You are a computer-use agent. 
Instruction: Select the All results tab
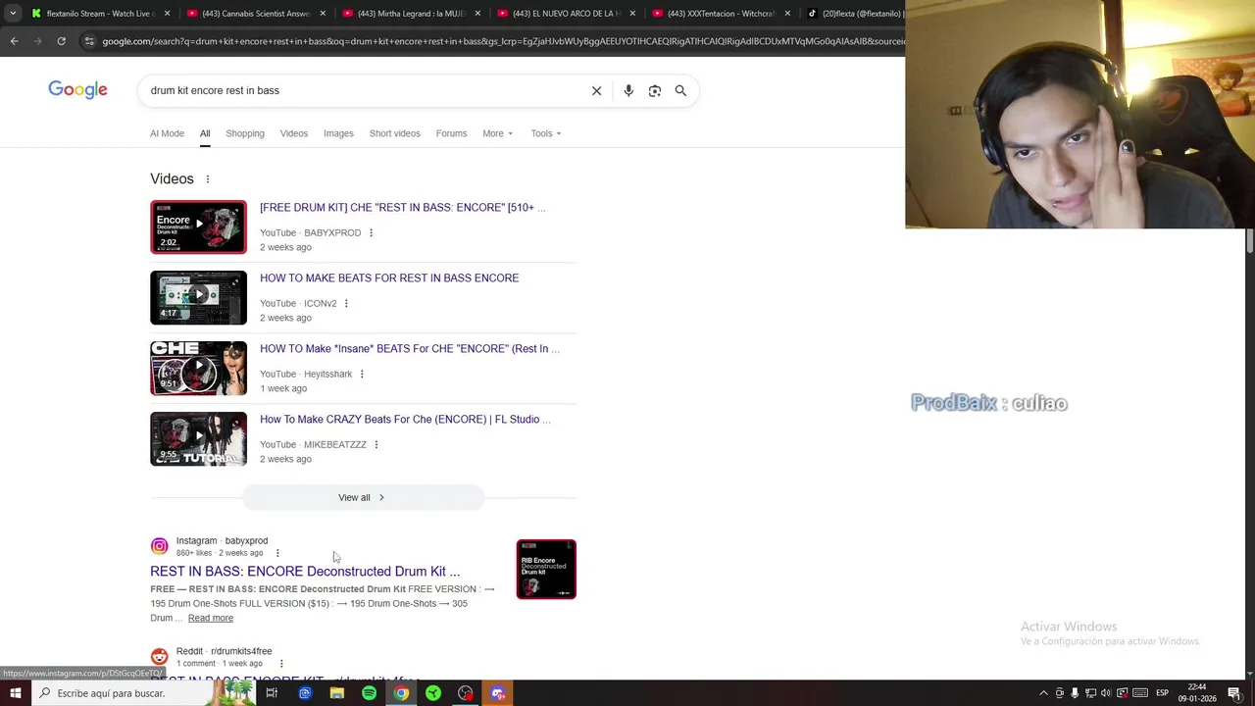[x=205, y=133]
